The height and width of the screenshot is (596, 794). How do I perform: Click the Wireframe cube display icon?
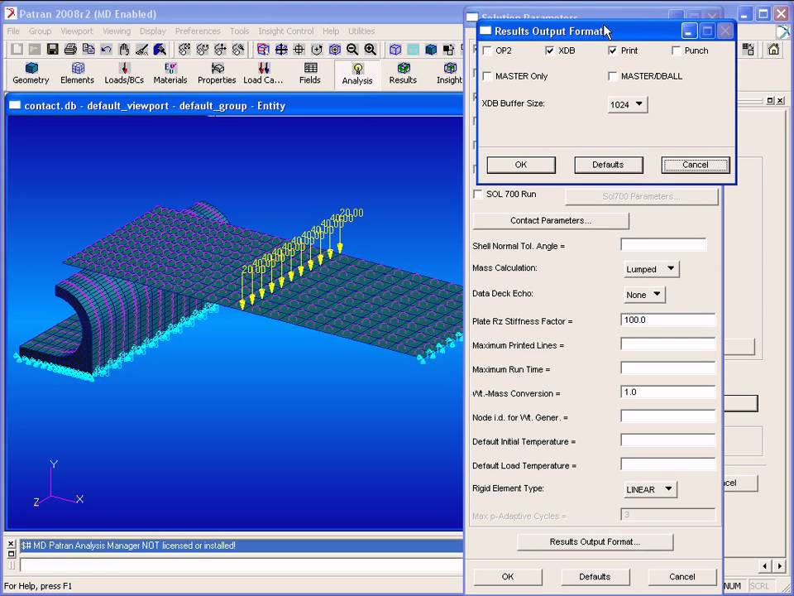click(395, 49)
